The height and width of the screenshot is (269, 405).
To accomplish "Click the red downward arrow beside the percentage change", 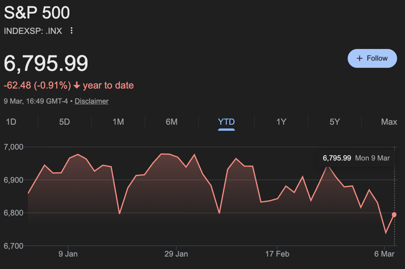I will tap(77, 85).
